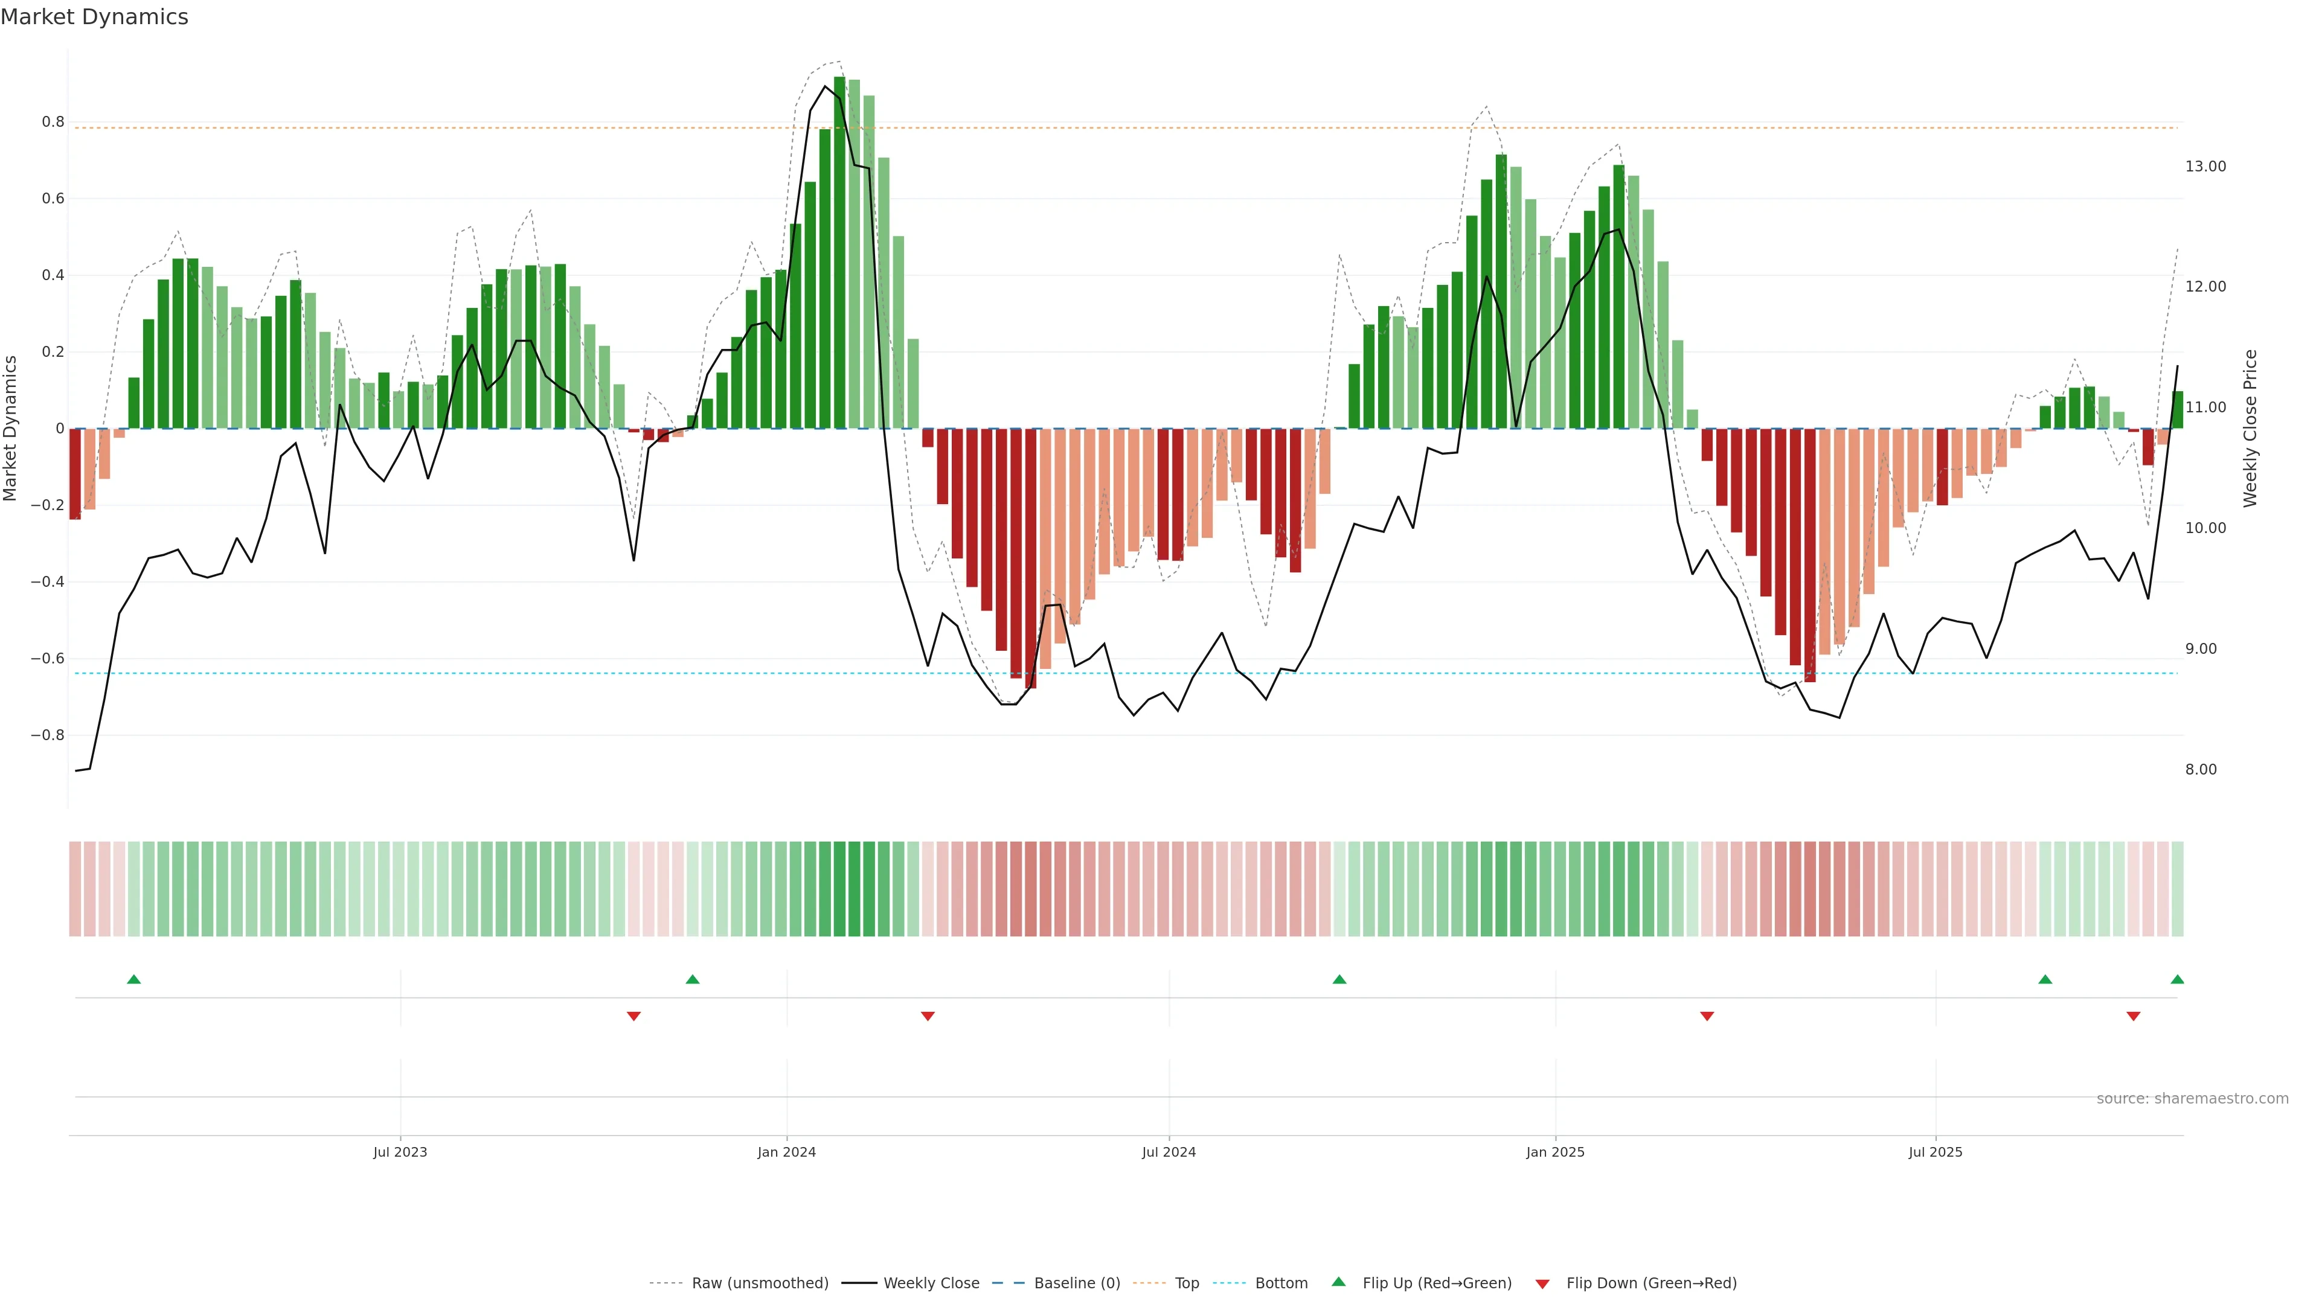Click the first green flip-up triangle marker

(134, 979)
